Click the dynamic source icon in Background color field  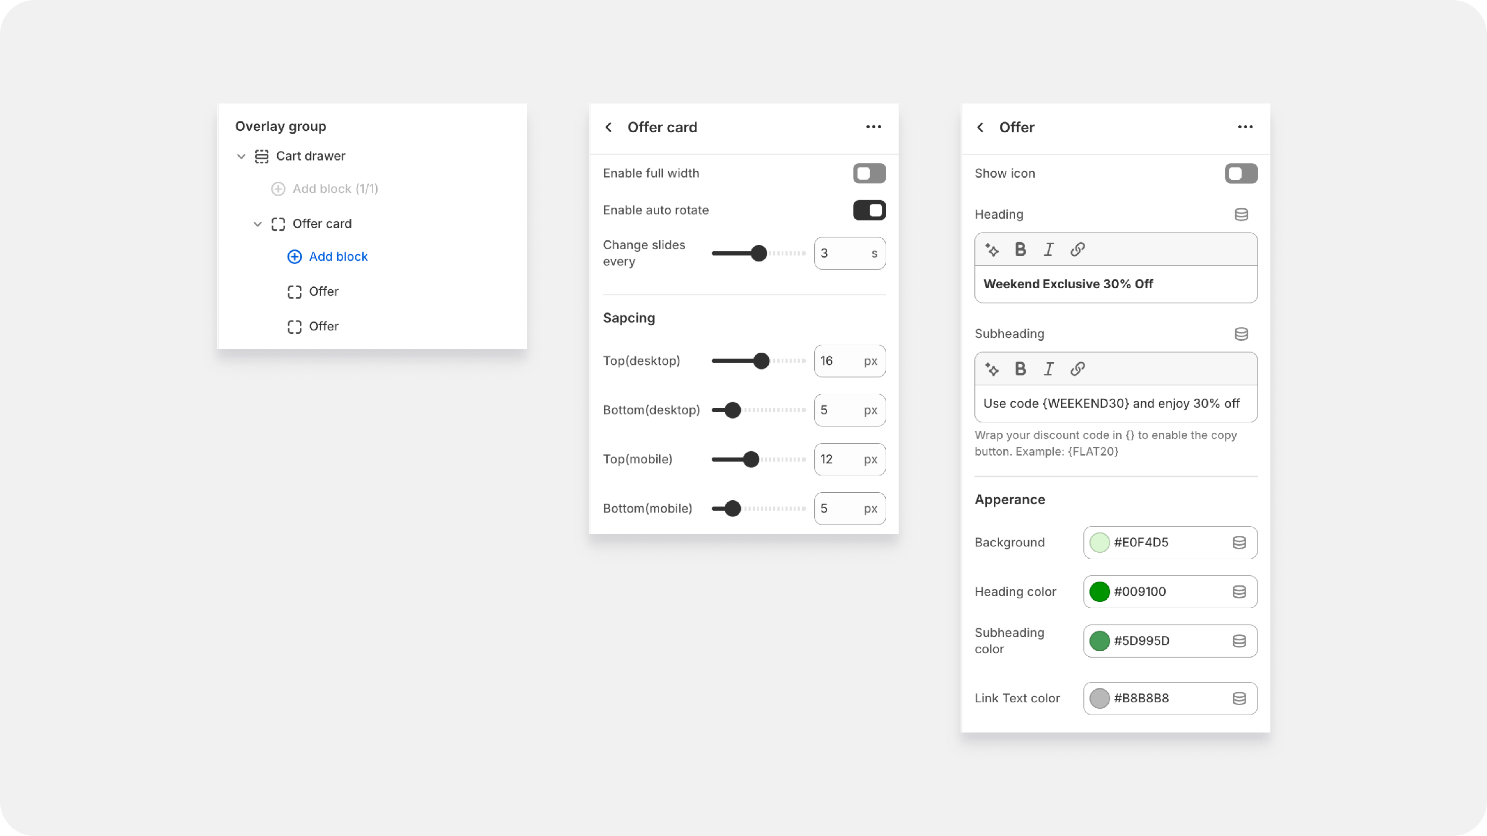1239,542
